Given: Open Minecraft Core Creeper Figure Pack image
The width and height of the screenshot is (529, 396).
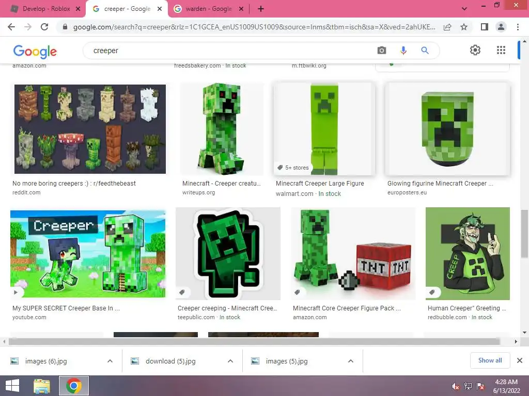Looking at the screenshot, I should pyautogui.click(x=353, y=254).
